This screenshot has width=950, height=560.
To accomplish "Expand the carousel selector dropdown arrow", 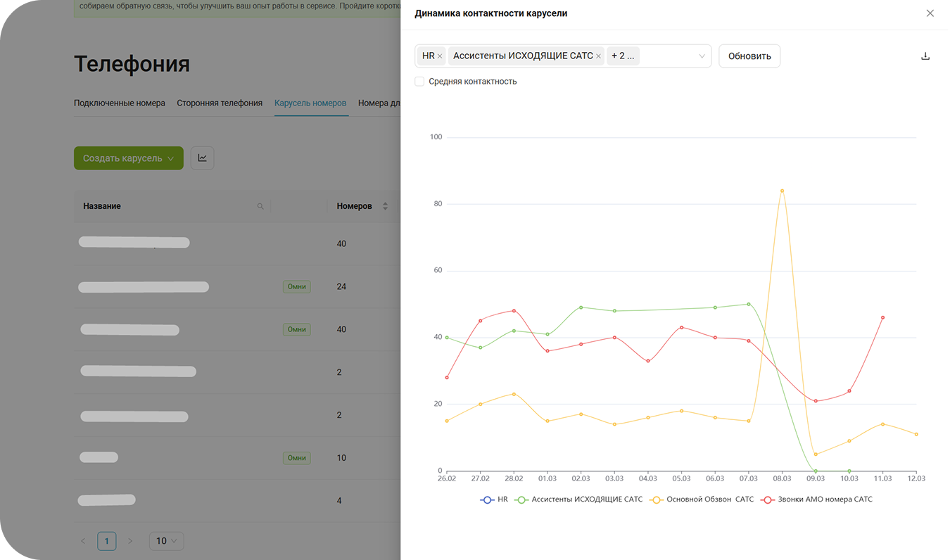I will [702, 56].
